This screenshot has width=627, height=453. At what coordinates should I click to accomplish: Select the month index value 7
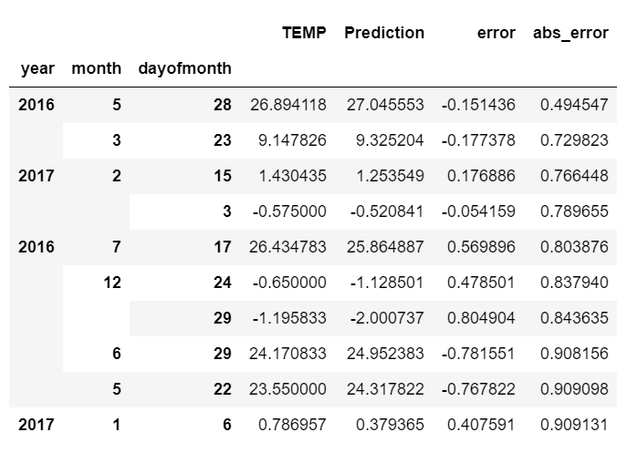[116, 247]
